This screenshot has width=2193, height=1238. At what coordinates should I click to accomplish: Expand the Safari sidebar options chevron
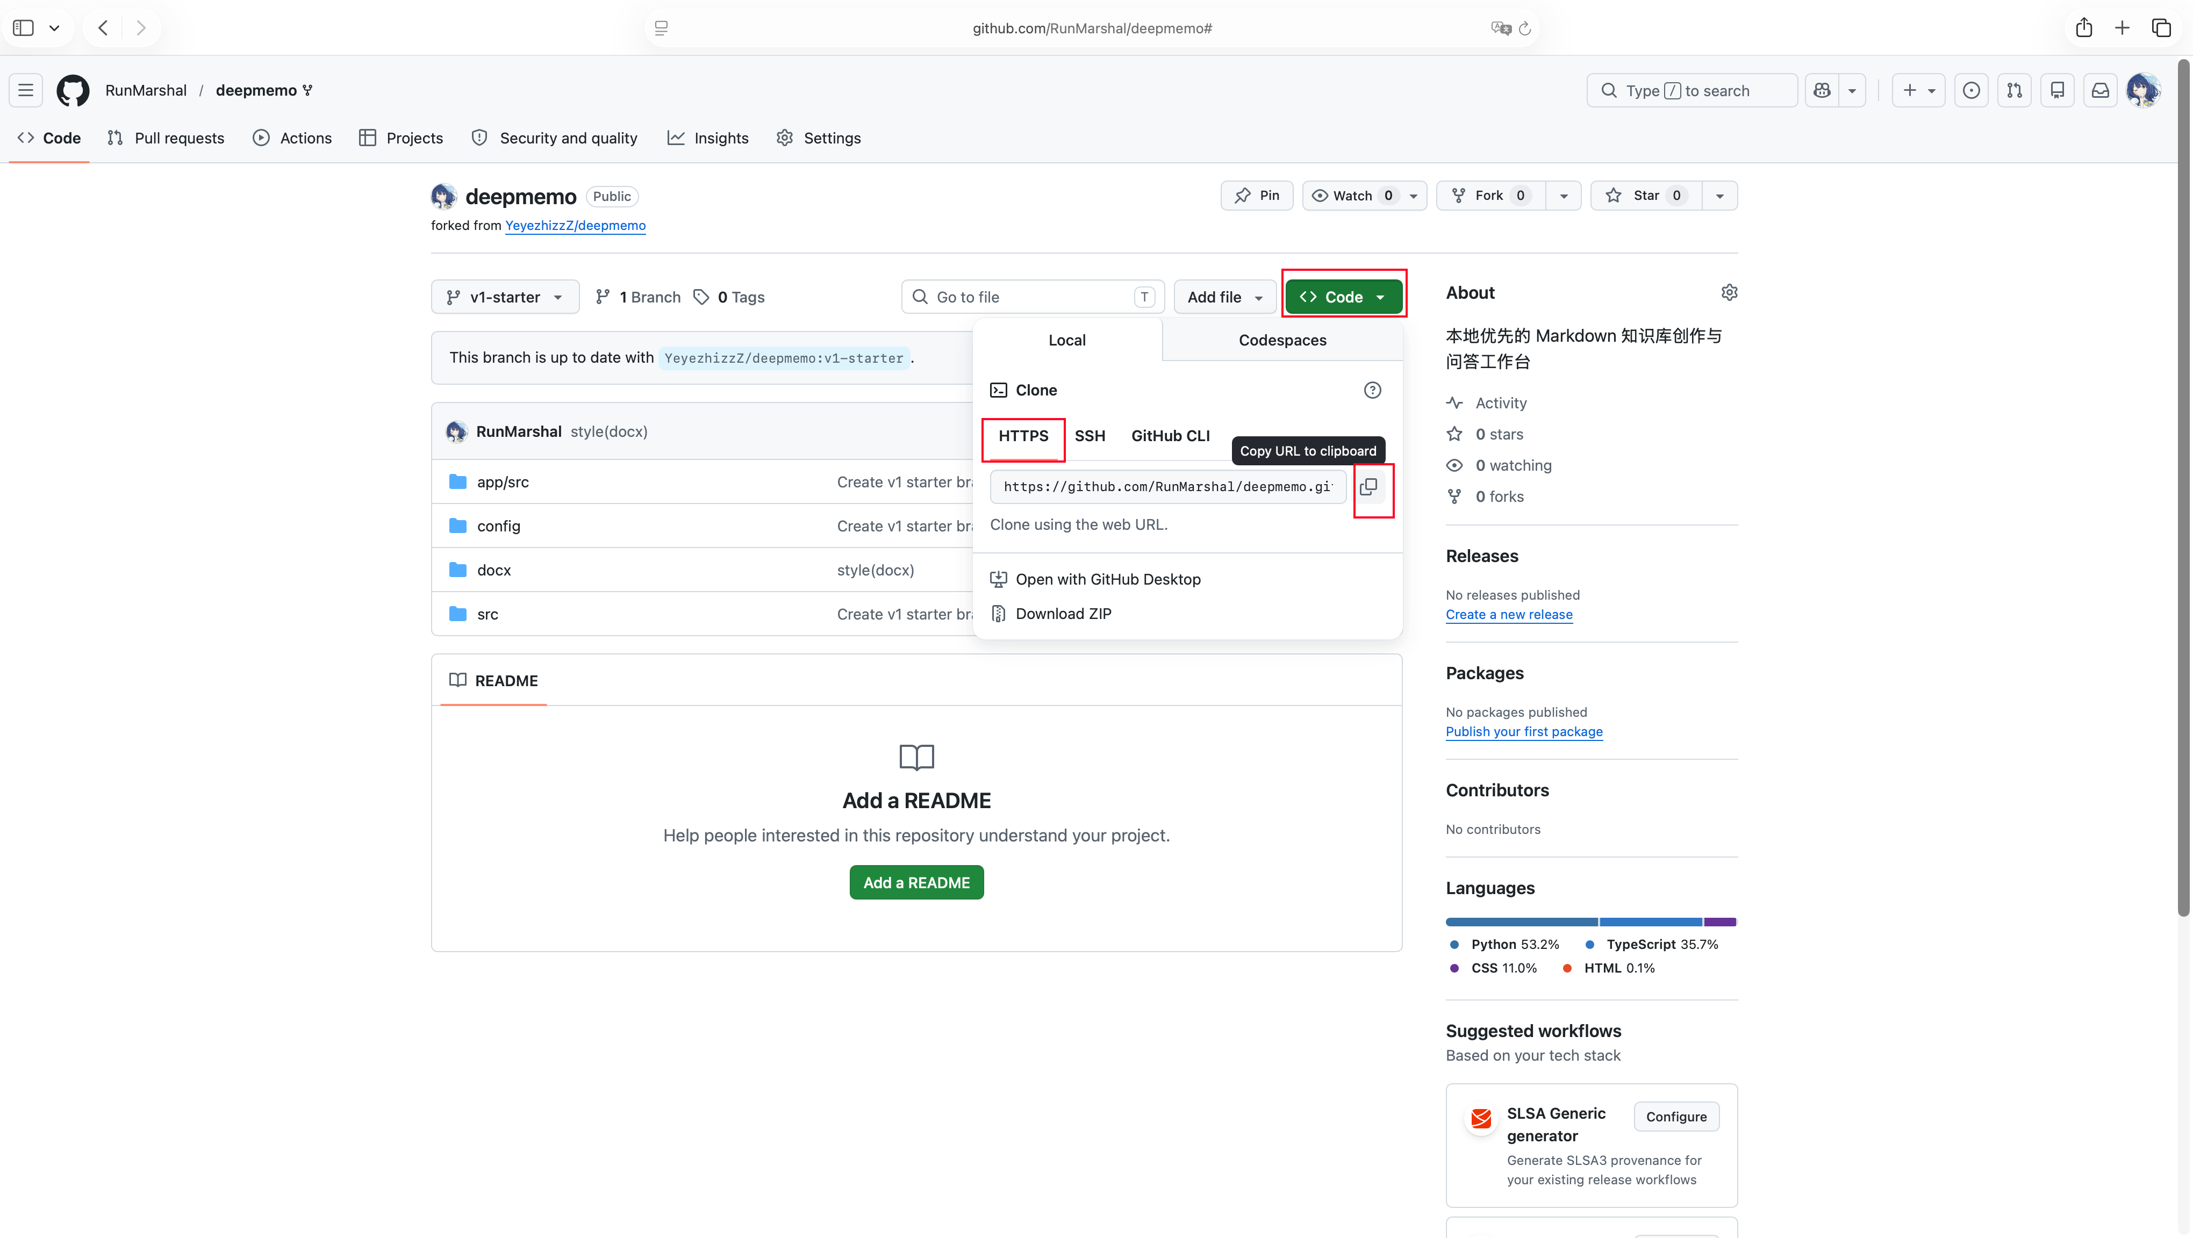coord(54,28)
